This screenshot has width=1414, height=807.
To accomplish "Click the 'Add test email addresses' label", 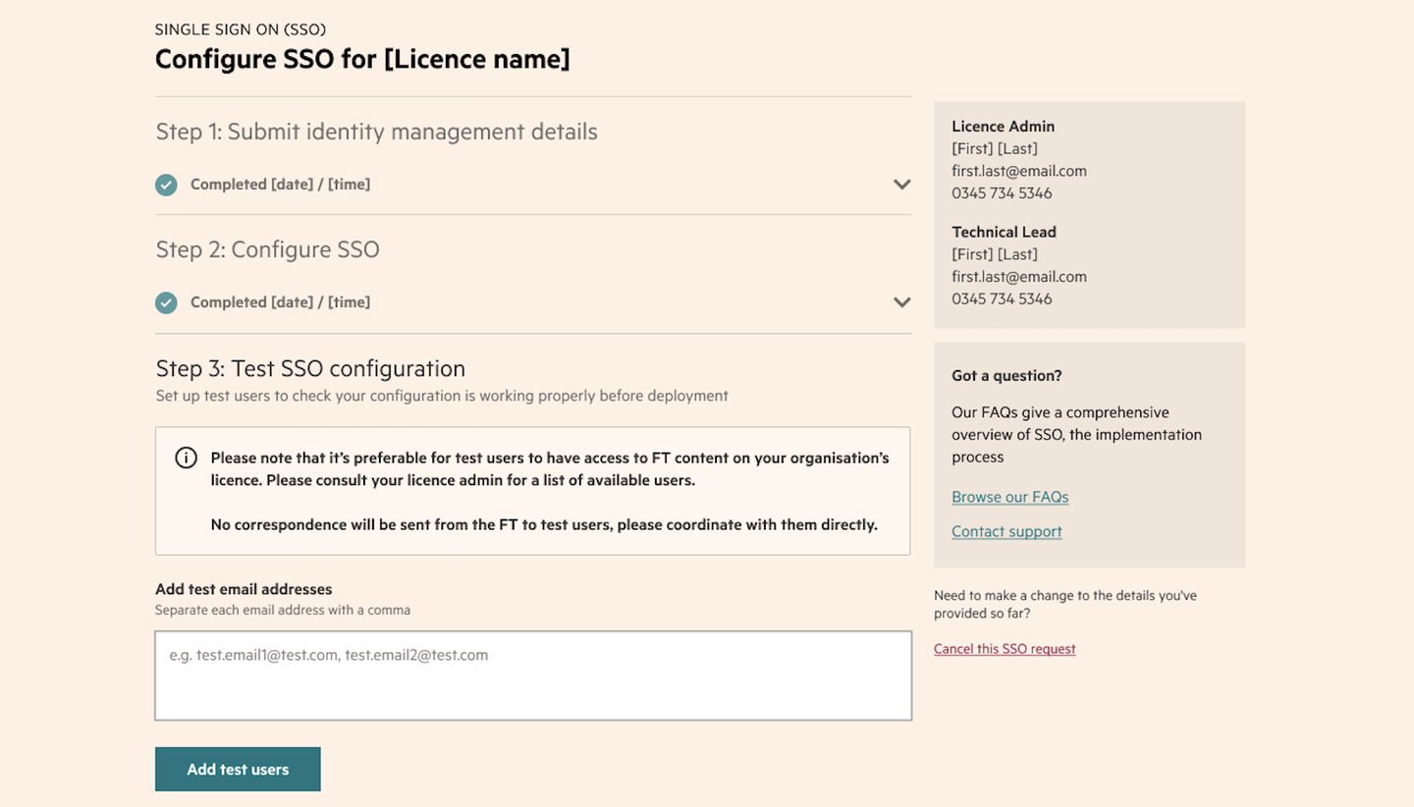I will [244, 589].
